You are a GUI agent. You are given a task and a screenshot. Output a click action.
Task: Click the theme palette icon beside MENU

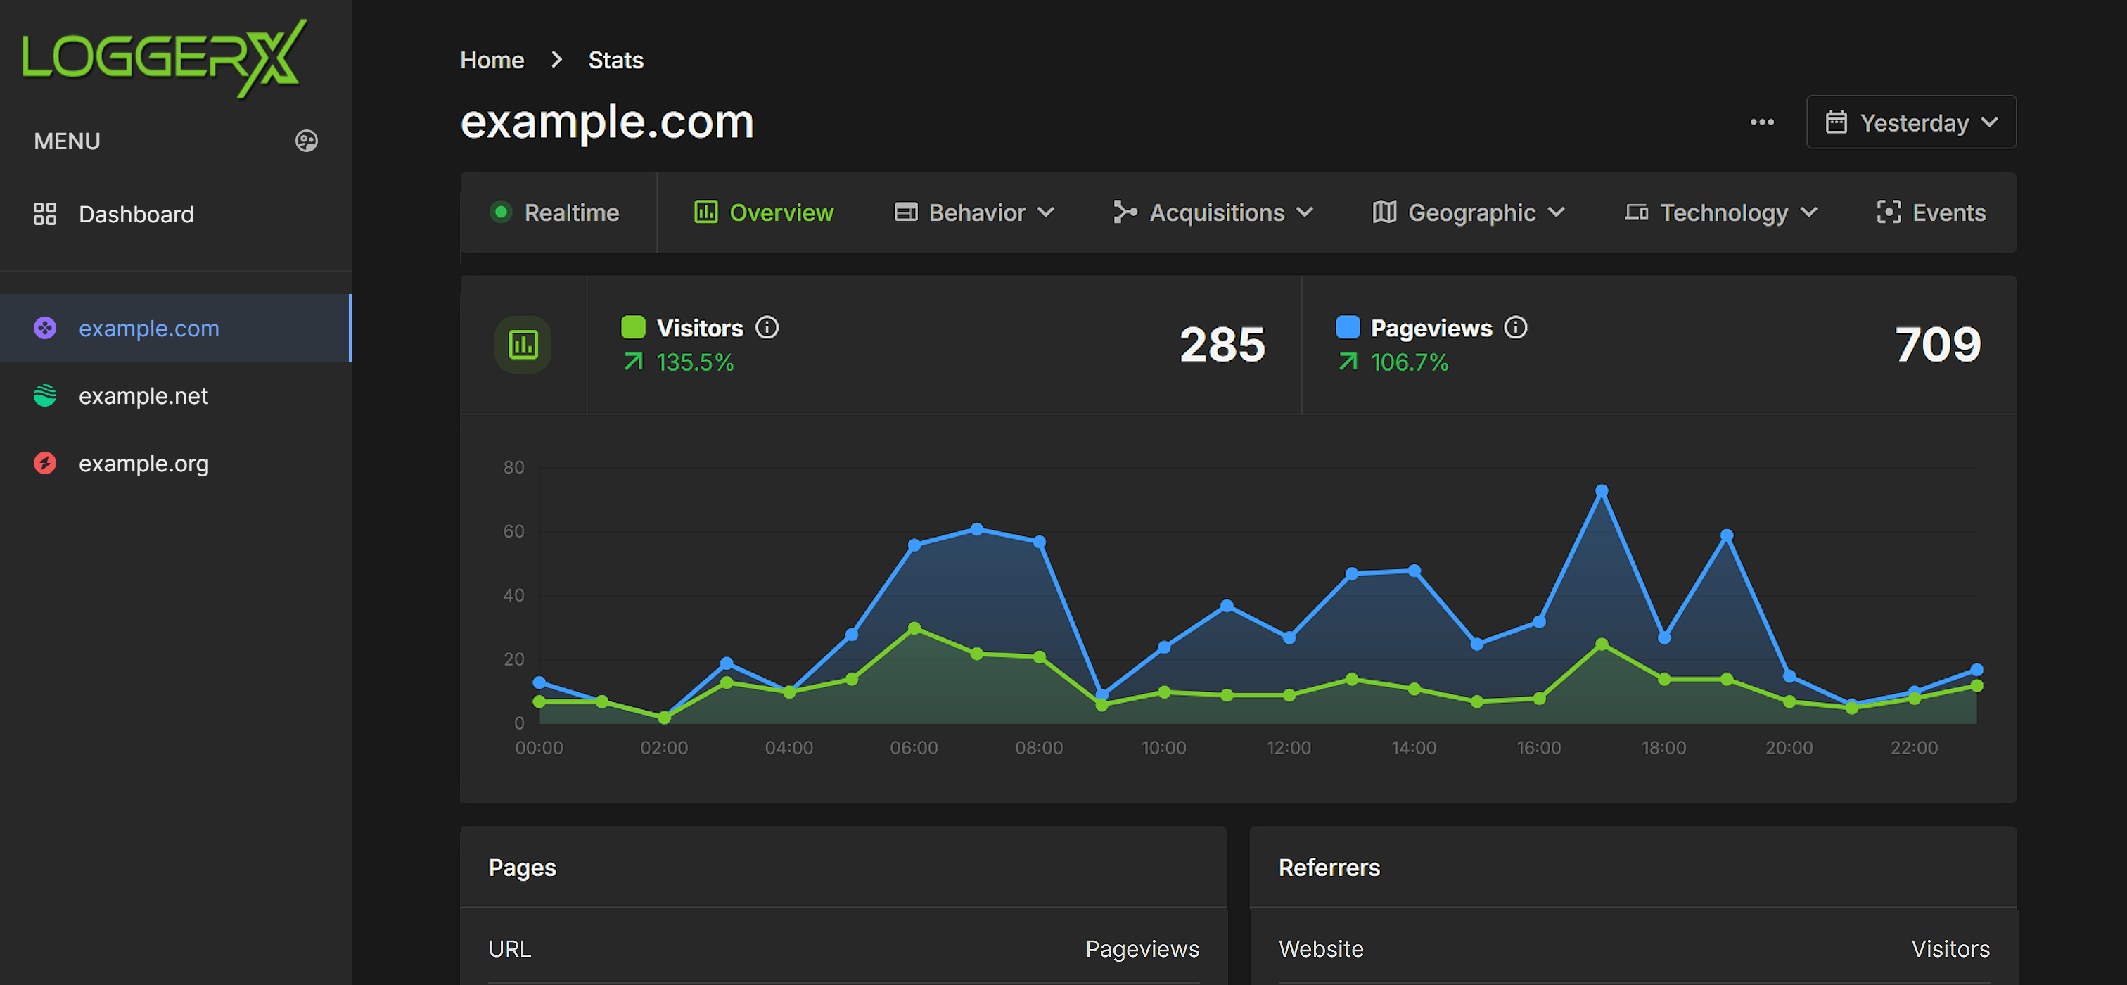(x=307, y=141)
